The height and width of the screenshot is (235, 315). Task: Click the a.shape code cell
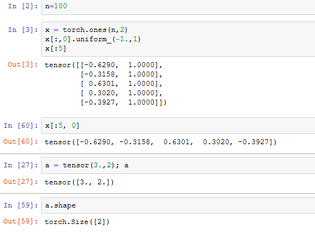pyautogui.click(x=178, y=205)
